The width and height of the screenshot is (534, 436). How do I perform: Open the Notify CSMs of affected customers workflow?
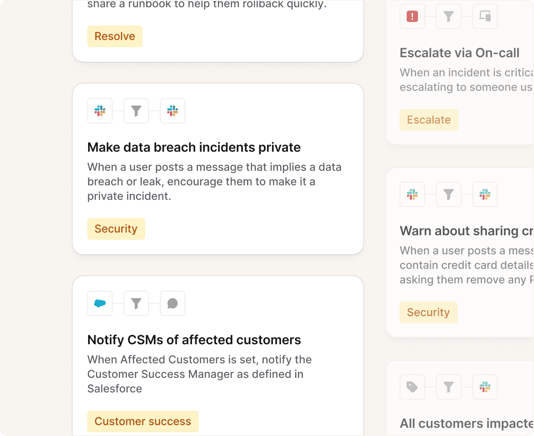[x=194, y=340]
